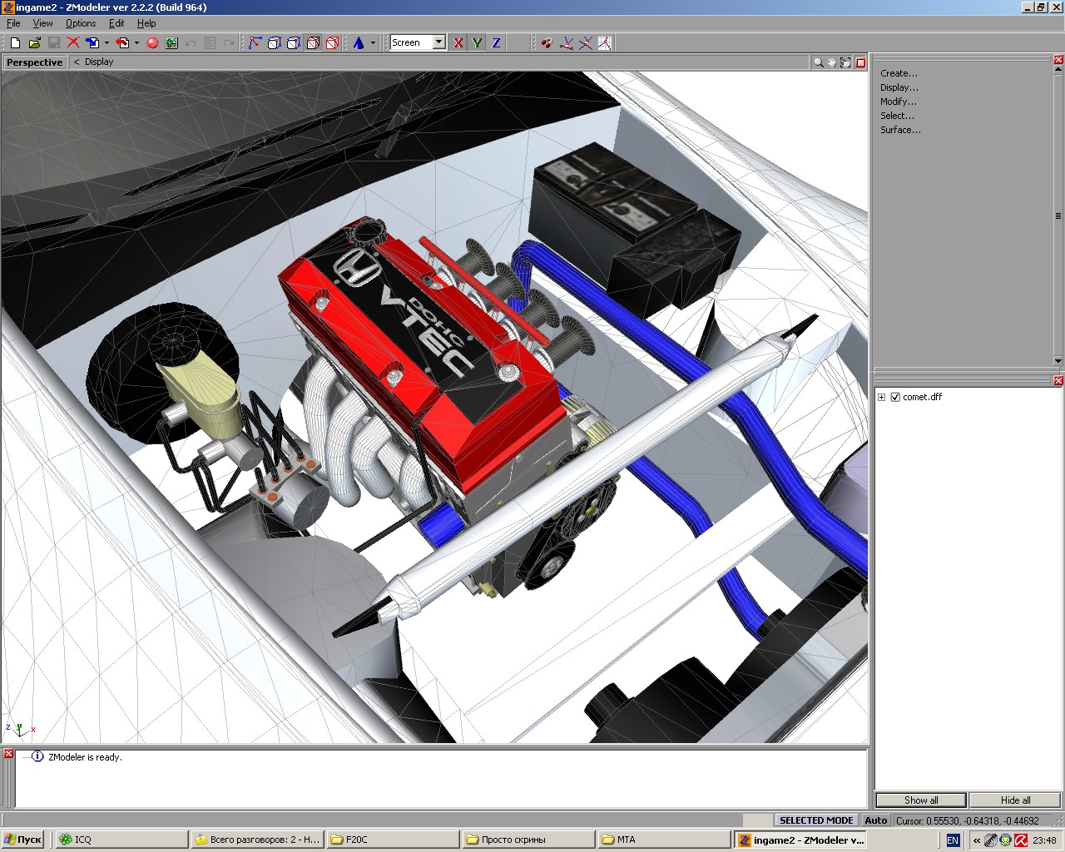Click the red Avira tray icon
Viewport: 1065px width, 852px height.
coord(1021,840)
